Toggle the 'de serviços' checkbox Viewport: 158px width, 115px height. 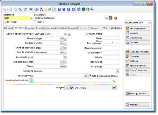4,22
